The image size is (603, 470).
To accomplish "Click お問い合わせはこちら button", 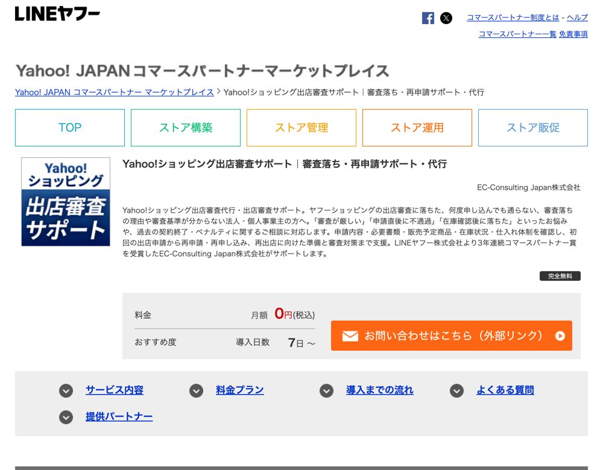I will pos(452,336).
